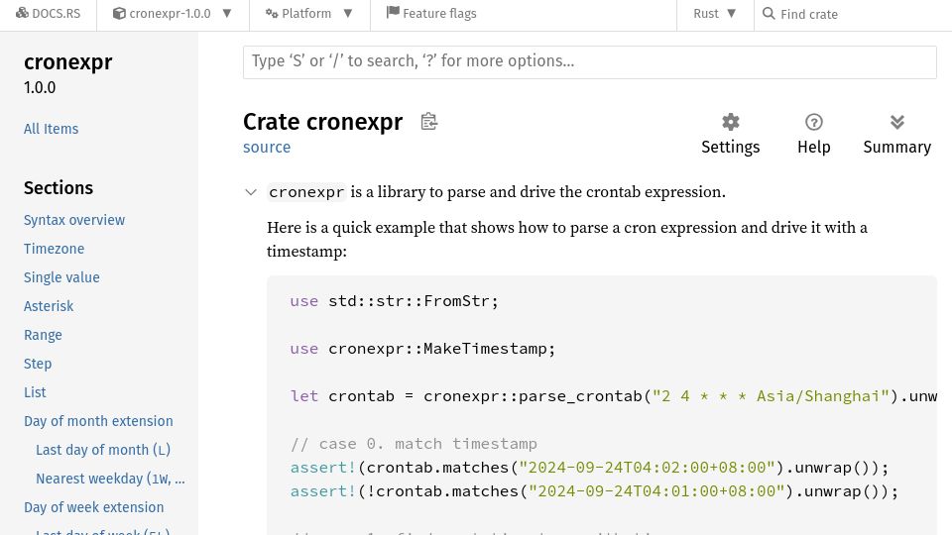The image size is (952, 535).
Task: Click the 'use cronexpr::MakeTimestamp;' code line
Action: [x=422, y=349]
